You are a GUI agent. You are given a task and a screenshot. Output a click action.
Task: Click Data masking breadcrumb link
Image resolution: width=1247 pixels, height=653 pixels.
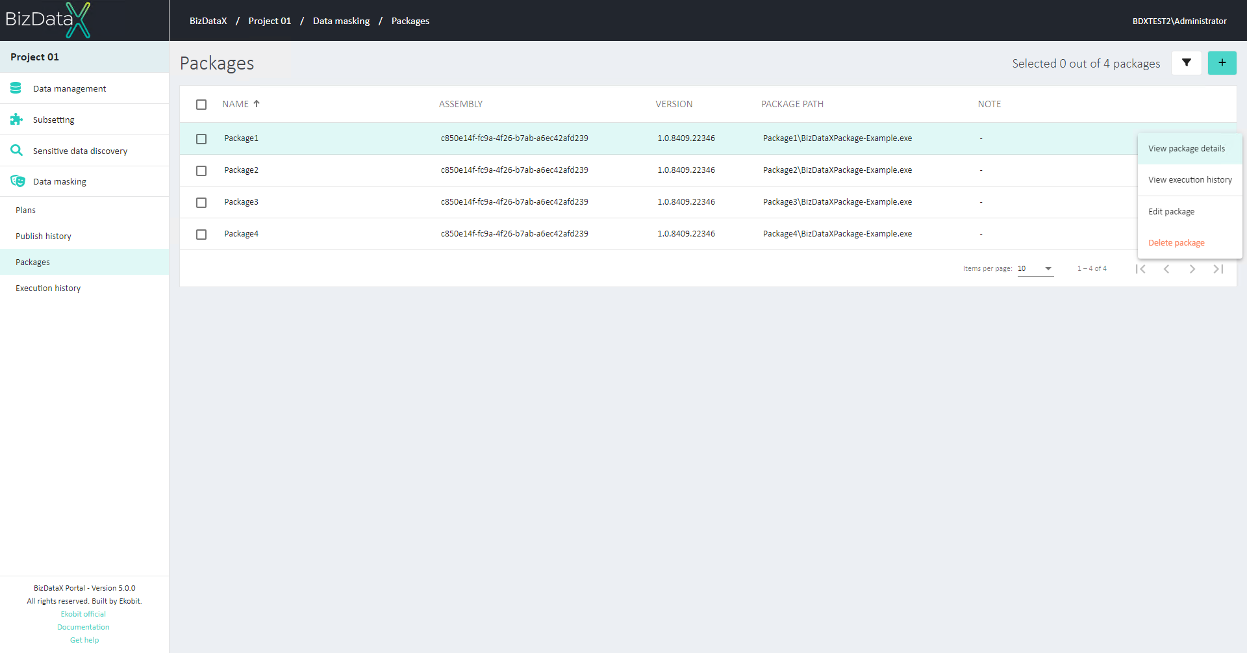click(x=341, y=21)
